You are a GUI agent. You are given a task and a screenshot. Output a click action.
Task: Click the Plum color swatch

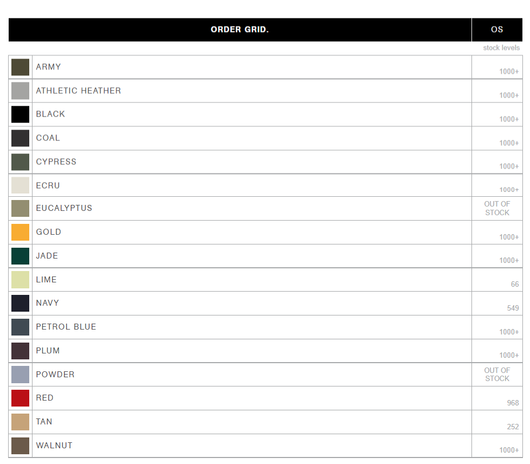[20, 351]
